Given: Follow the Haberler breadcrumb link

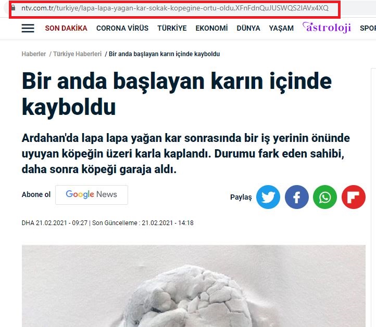Looking at the screenshot, I should tap(33, 54).
